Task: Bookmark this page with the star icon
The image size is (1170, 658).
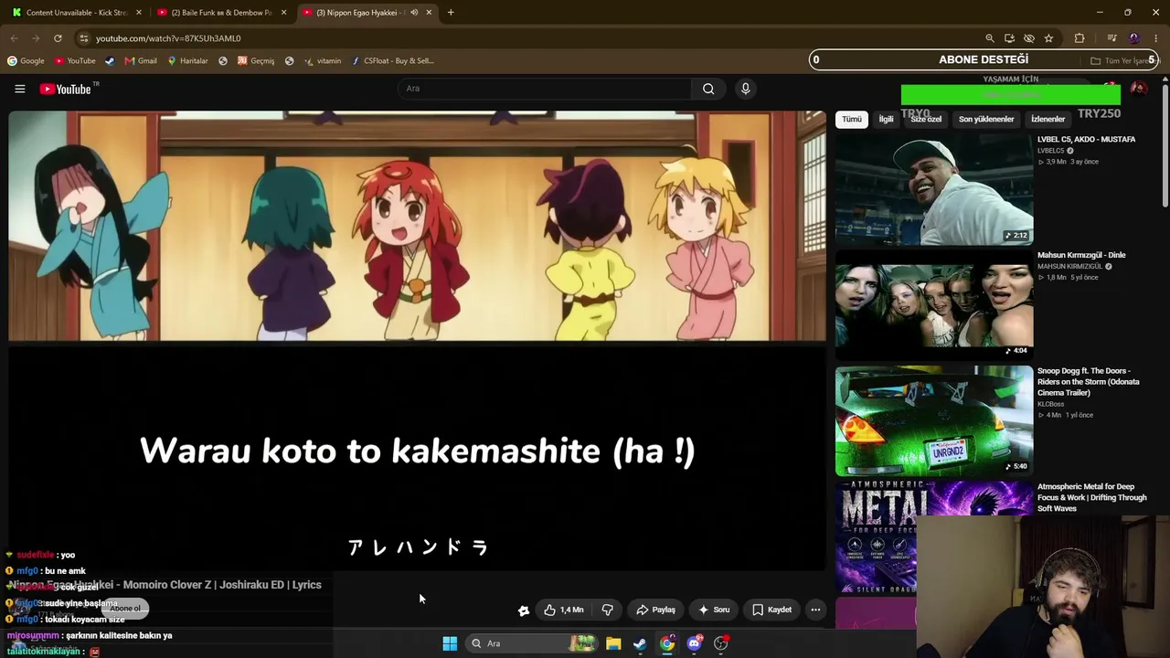Action: click(1048, 38)
